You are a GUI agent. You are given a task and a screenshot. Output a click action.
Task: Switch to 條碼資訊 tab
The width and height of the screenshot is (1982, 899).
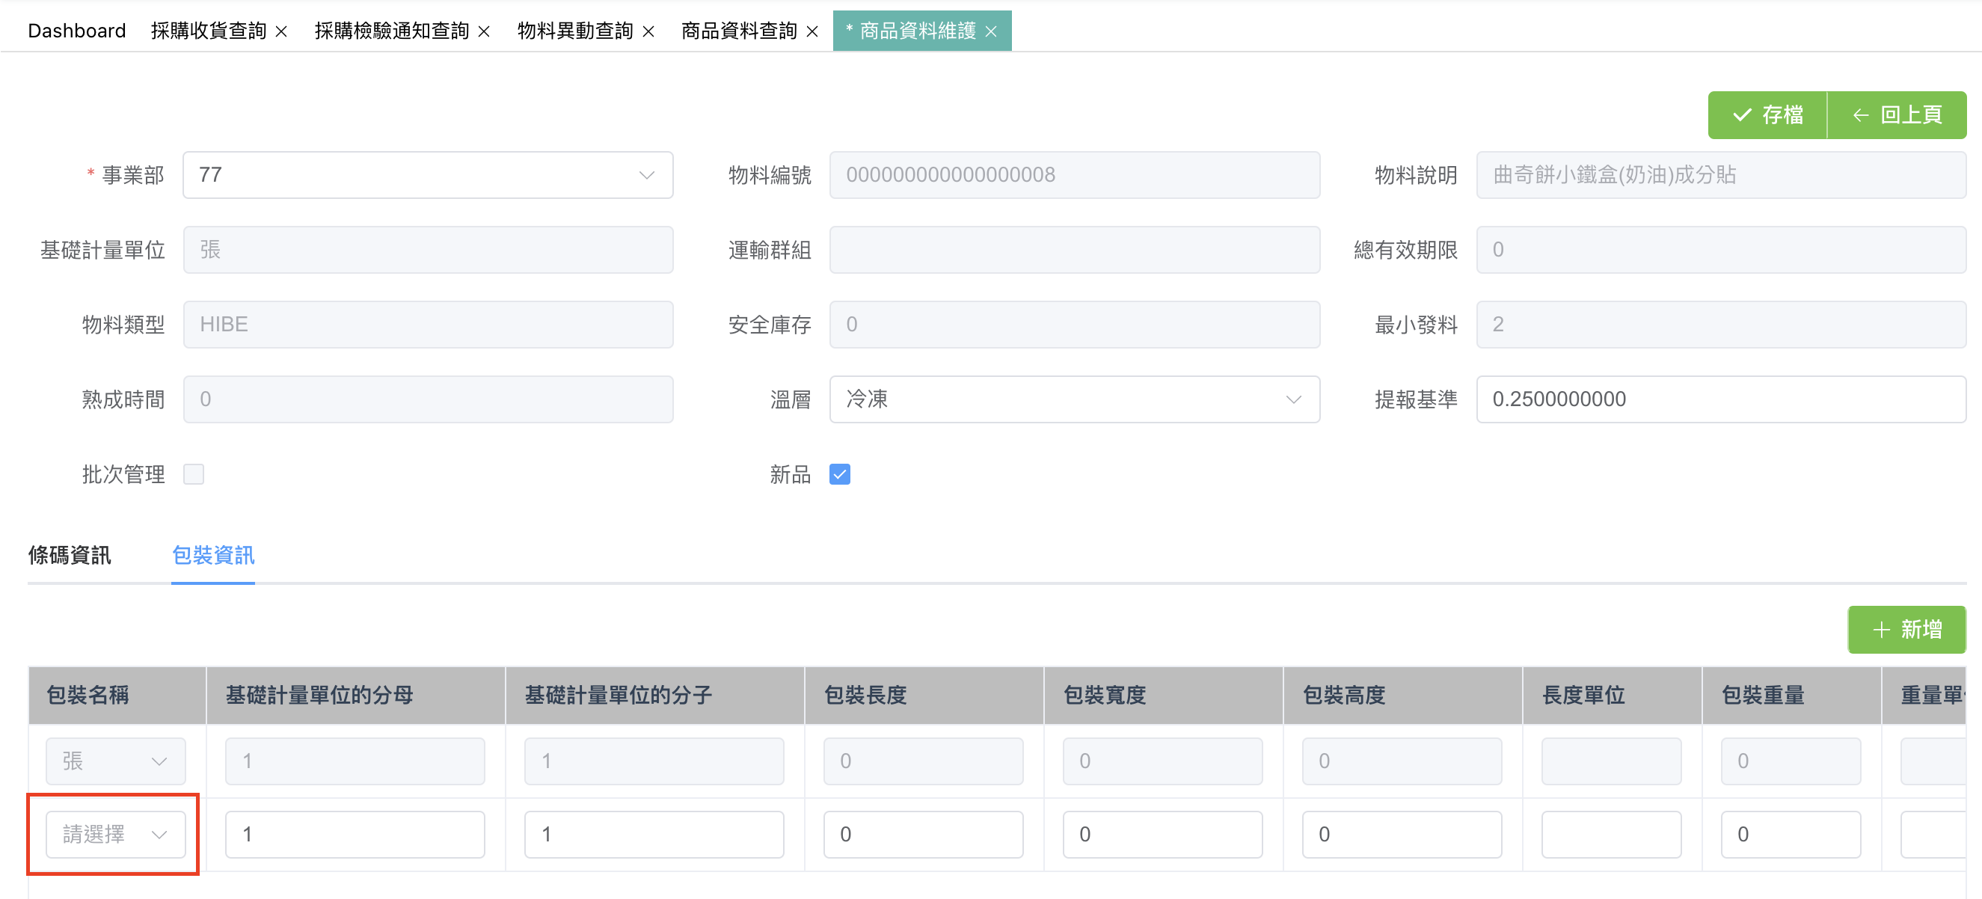pyautogui.click(x=70, y=555)
